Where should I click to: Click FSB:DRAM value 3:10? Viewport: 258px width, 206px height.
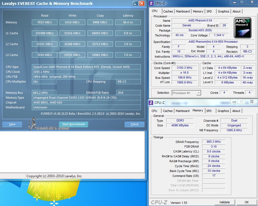tap(214, 146)
